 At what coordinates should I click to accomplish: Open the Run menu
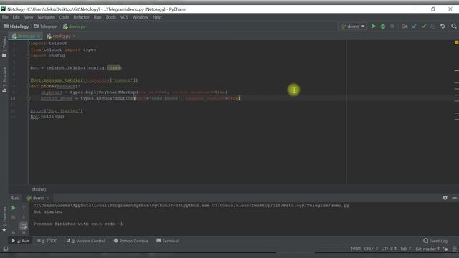(98, 17)
